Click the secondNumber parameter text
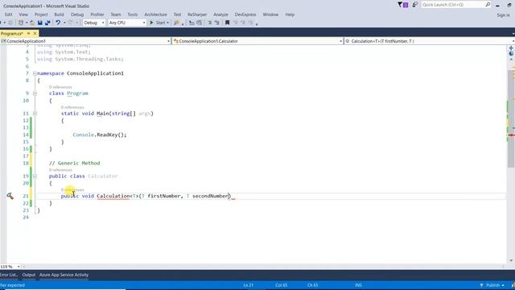The image size is (515, 290). click(x=210, y=196)
